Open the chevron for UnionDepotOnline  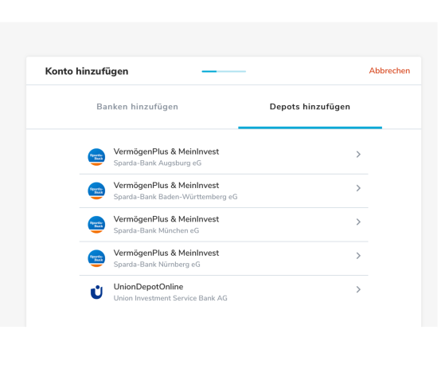click(358, 289)
